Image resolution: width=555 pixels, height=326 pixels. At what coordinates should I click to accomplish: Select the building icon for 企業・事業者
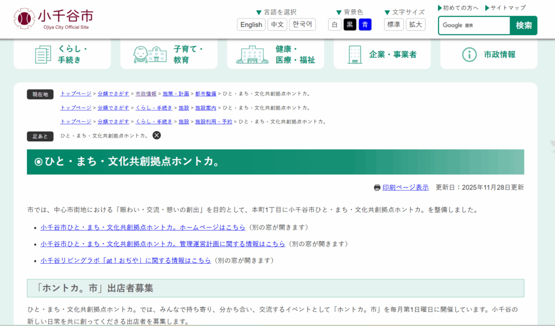(354, 54)
